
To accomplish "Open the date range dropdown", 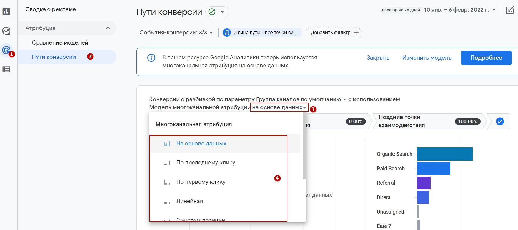I will 494,10.
